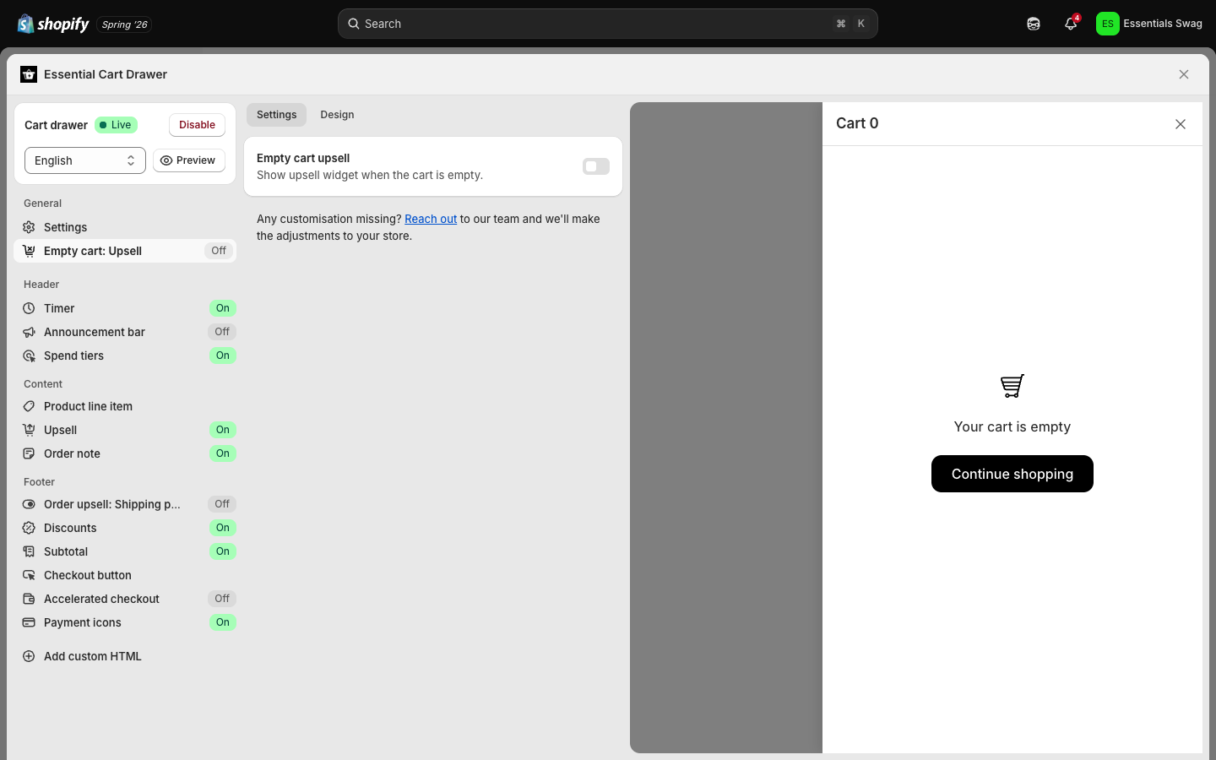
Task: Click the Subtotal receipt icon
Action: (x=29, y=551)
